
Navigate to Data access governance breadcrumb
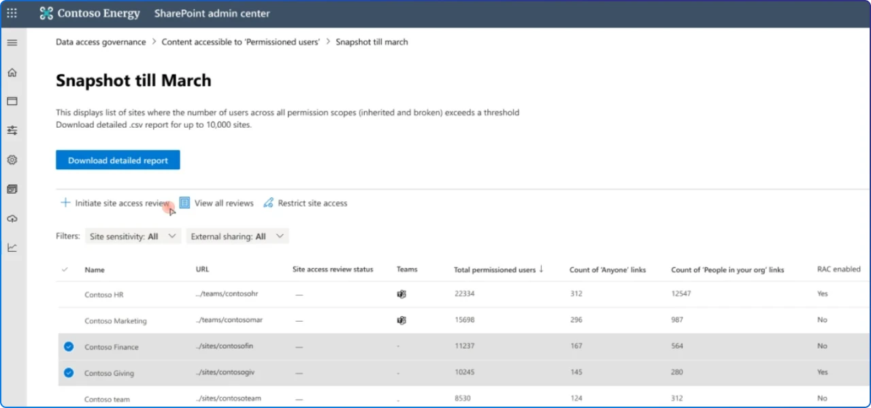[x=101, y=41]
